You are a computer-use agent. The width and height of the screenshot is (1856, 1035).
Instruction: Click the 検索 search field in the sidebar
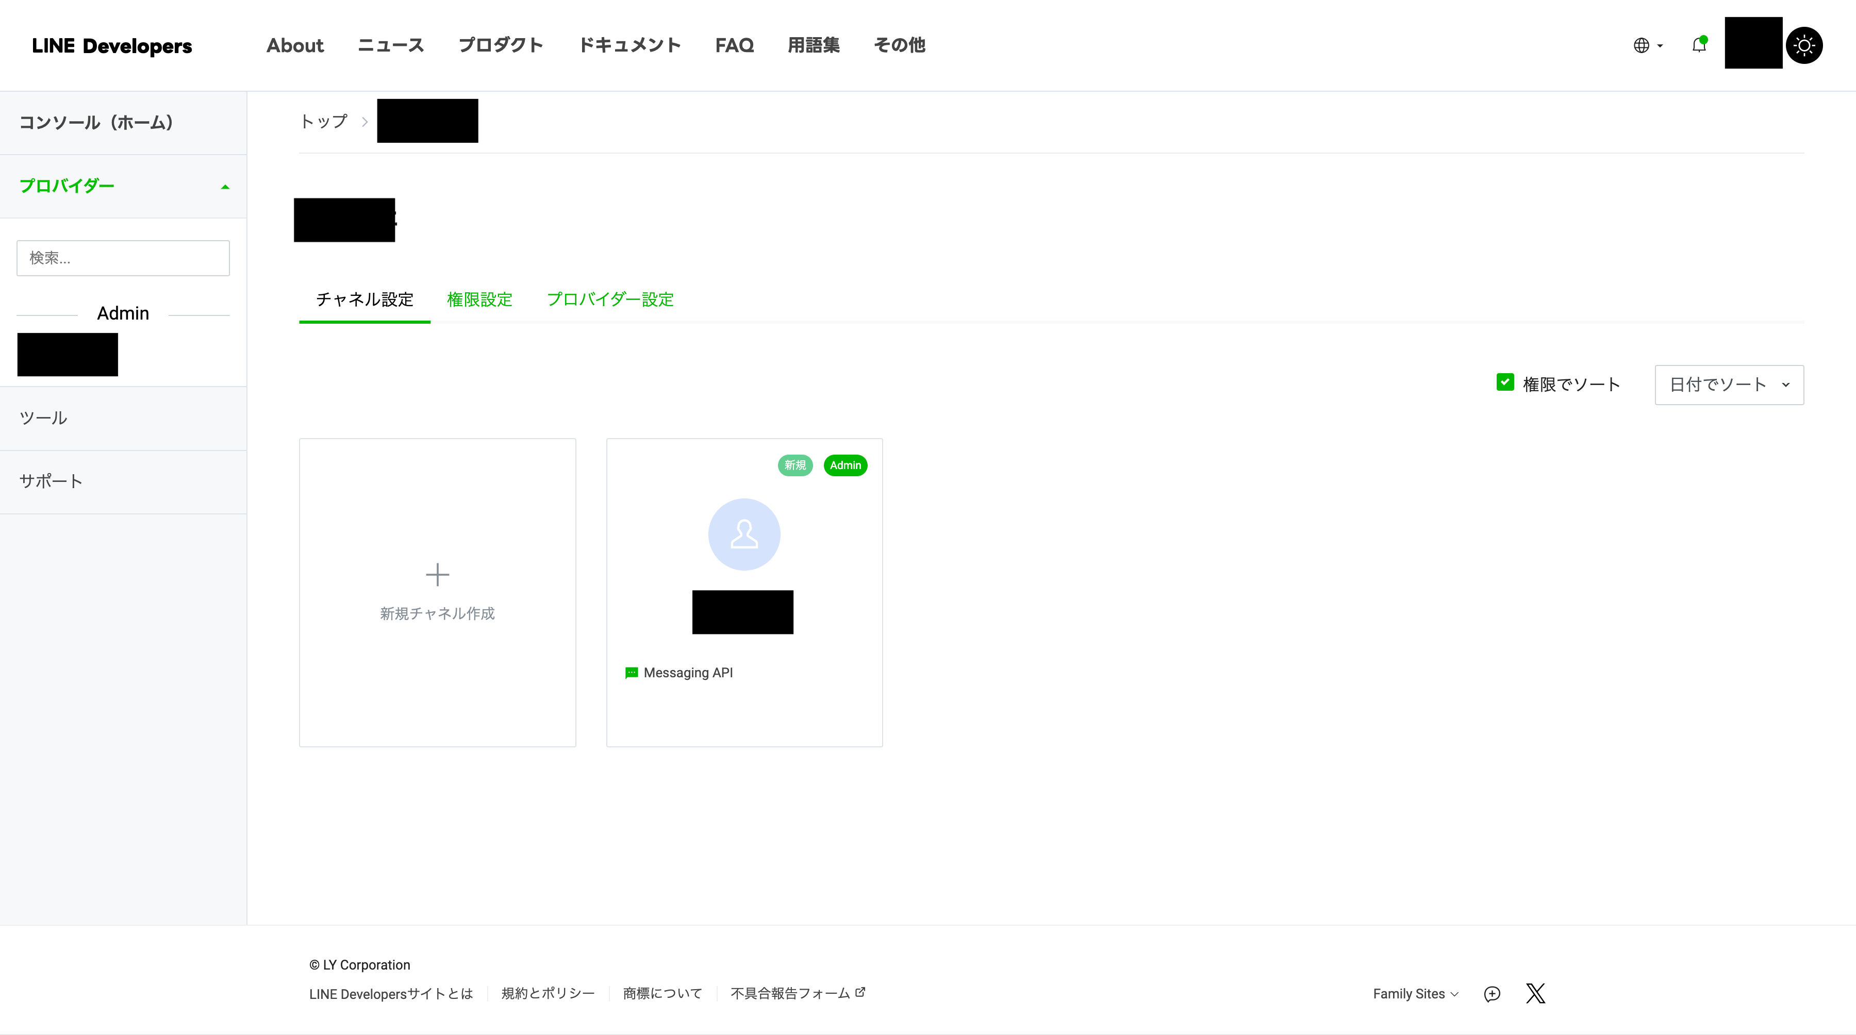click(x=123, y=257)
